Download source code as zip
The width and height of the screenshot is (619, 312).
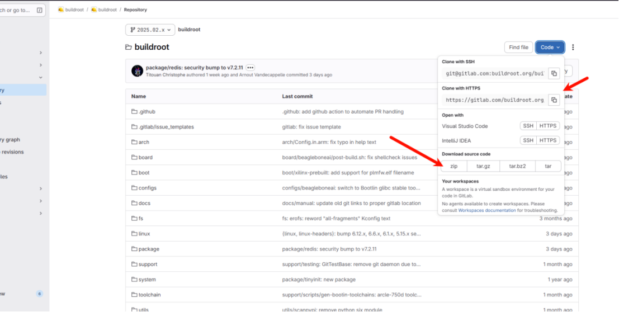click(454, 166)
